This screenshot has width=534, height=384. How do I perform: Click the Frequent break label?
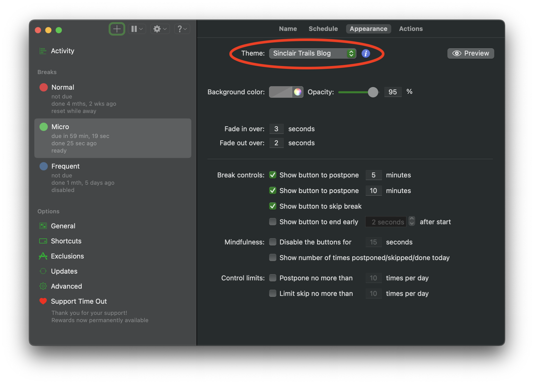66,166
